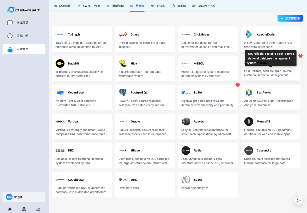The image size is (307, 213).
Task: Click the language globe icon at bottom
Action: [x=24, y=209]
